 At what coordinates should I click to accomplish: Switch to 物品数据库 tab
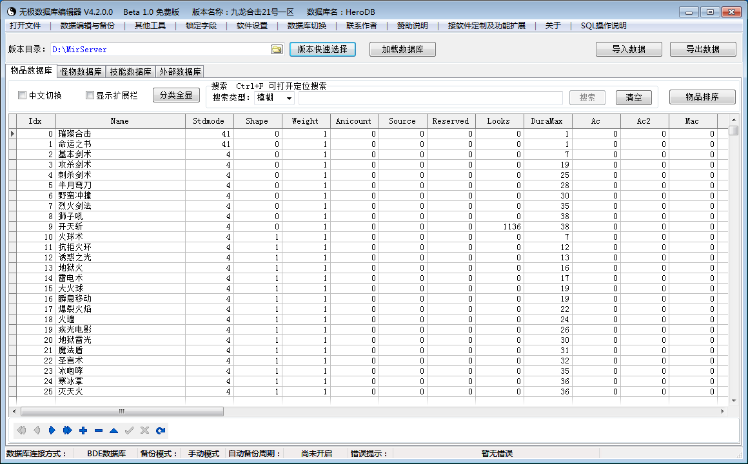32,71
